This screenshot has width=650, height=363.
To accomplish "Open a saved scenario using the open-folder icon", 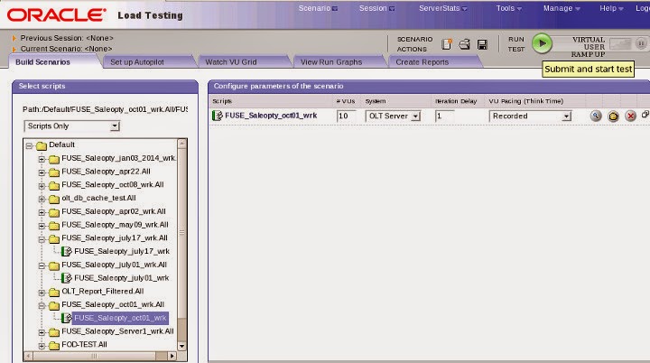I will (x=464, y=44).
